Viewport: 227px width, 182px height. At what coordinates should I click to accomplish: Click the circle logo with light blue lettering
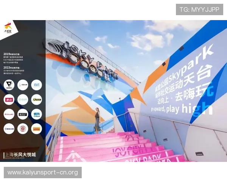(x=36, y=85)
